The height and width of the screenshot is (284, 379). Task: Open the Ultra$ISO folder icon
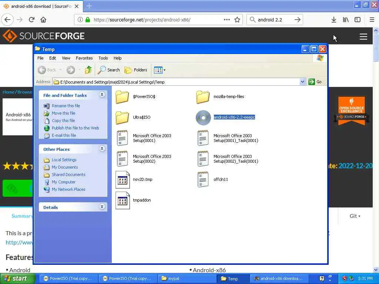pos(122,118)
